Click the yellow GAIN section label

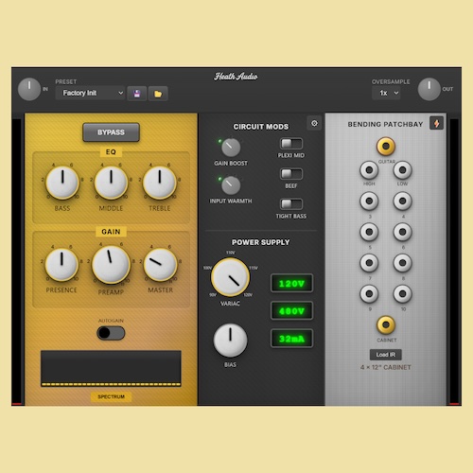pos(111,232)
